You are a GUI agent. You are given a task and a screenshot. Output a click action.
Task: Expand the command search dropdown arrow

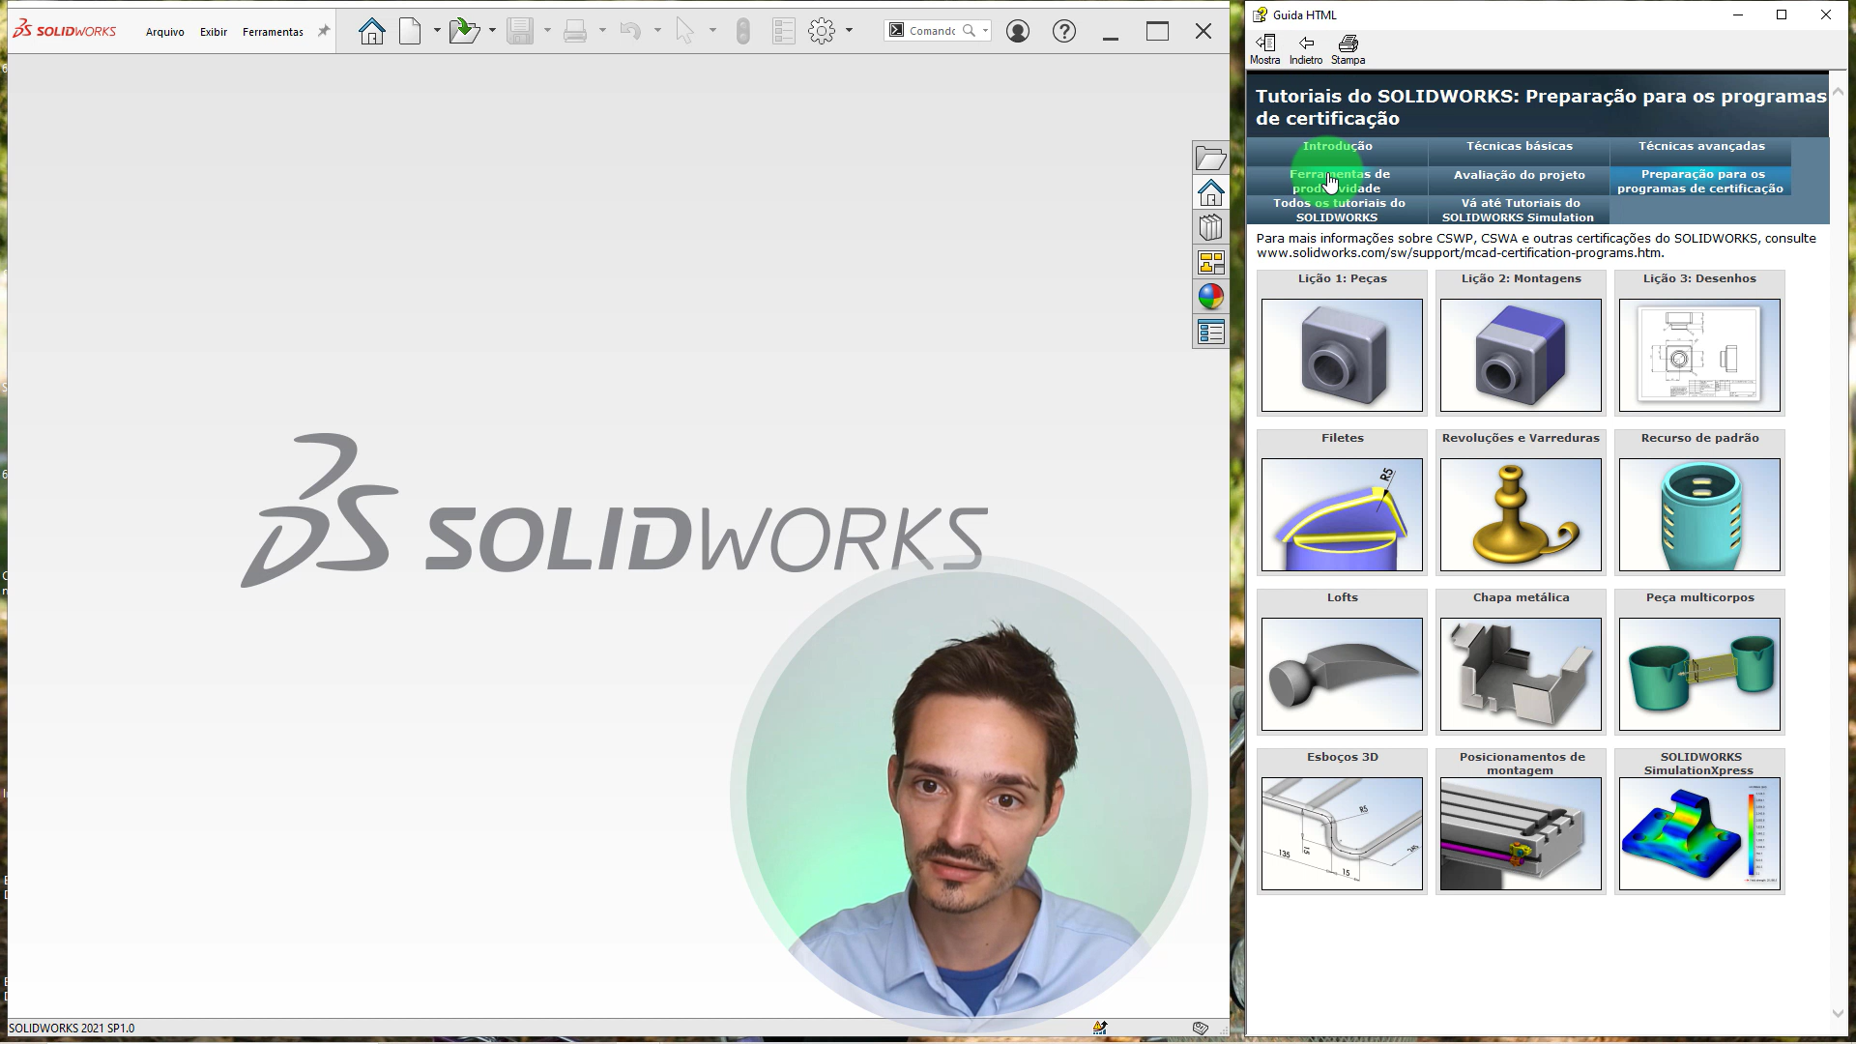(x=985, y=31)
